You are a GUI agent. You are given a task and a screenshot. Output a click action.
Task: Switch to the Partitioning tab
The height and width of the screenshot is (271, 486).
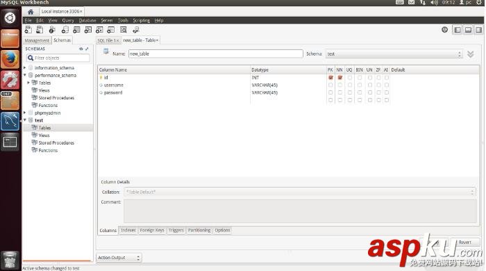[x=199, y=231]
